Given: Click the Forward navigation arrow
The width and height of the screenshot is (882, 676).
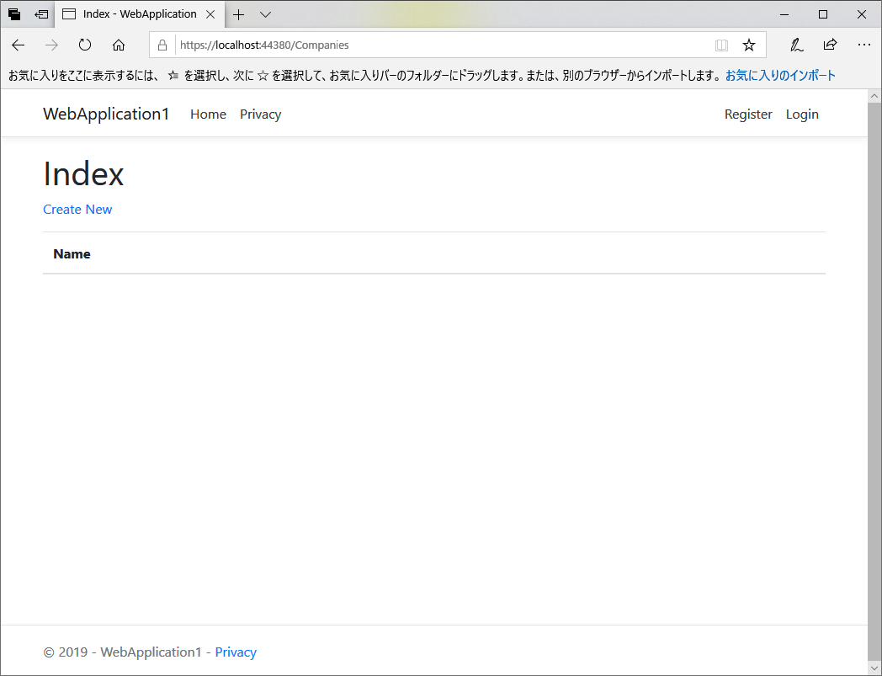Looking at the screenshot, I should (x=50, y=45).
